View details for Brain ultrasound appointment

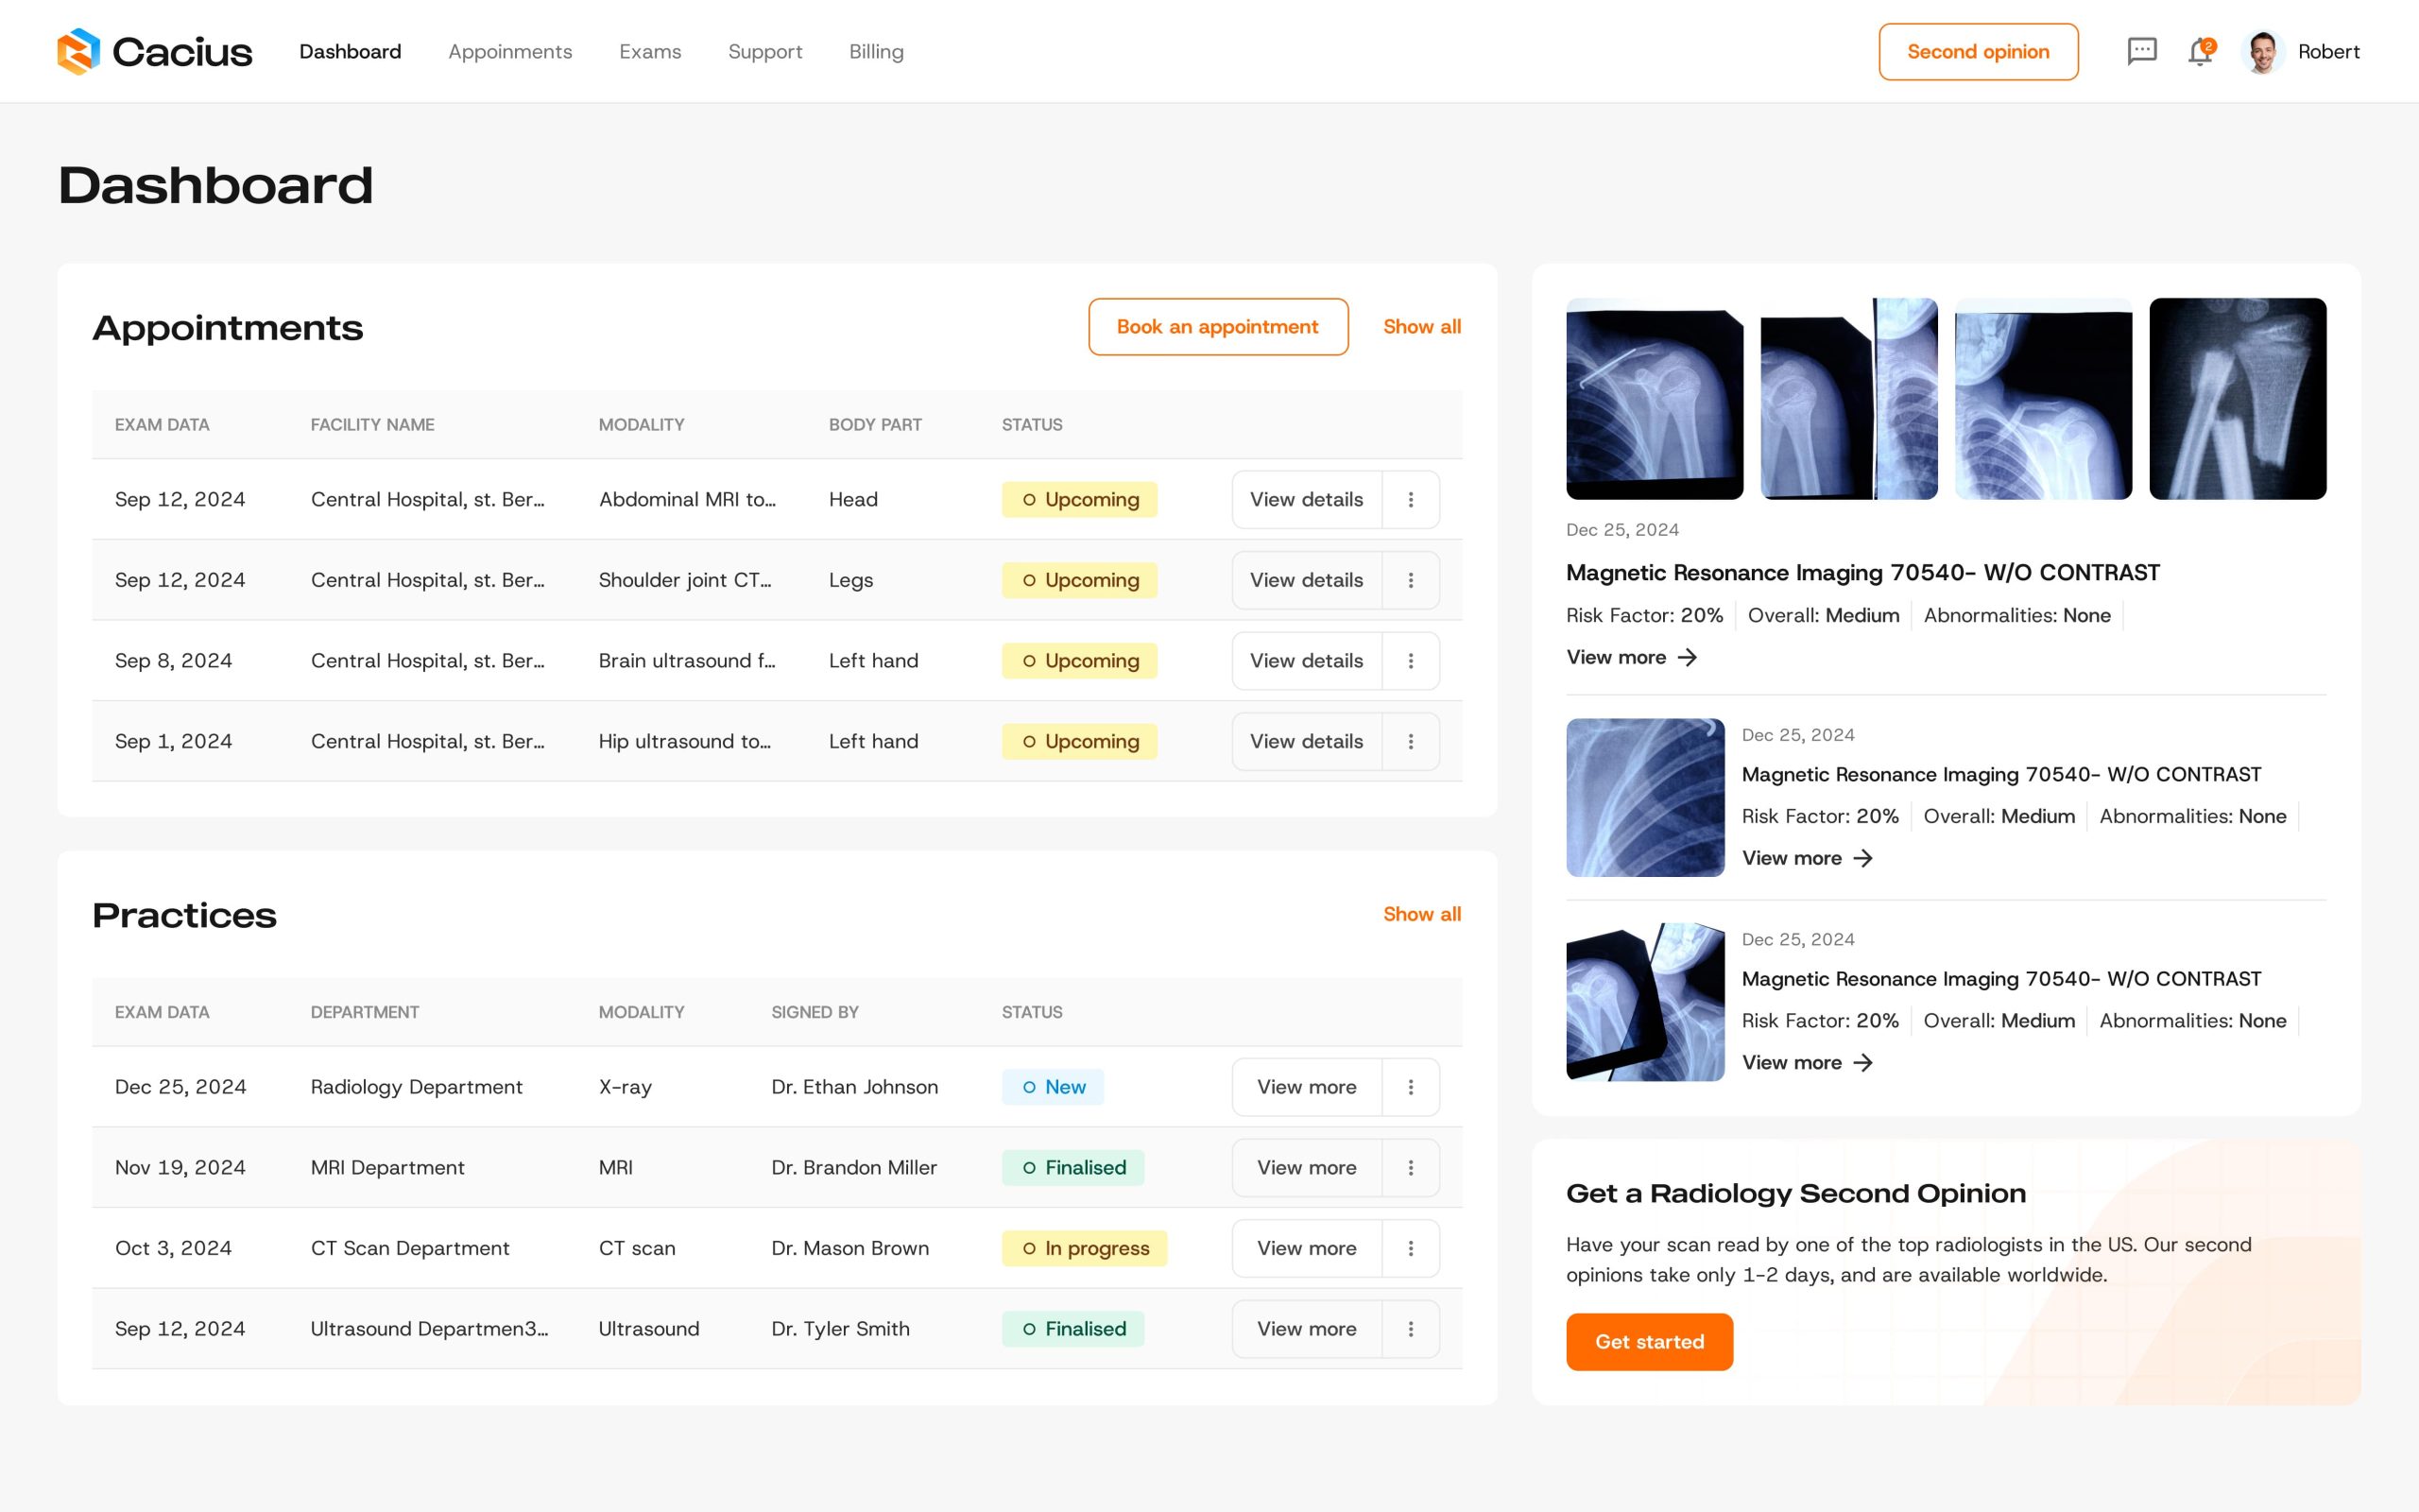(1307, 661)
